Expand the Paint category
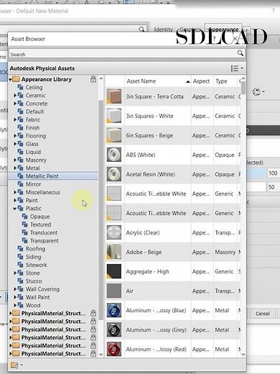This screenshot has height=374, width=280. [x=15, y=200]
